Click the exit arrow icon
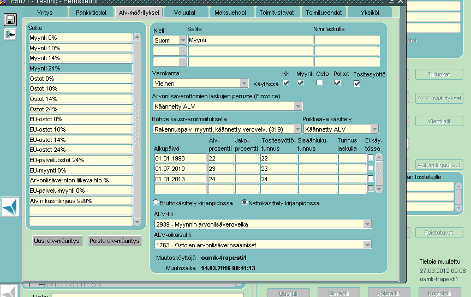This screenshot has width=471, height=297. point(10,34)
